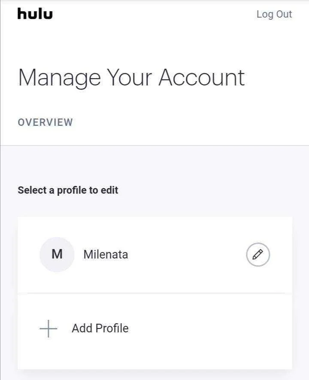The height and width of the screenshot is (380, 309).
Task: Open the OVERVIEW section label
Action: [x=45, y=122]
